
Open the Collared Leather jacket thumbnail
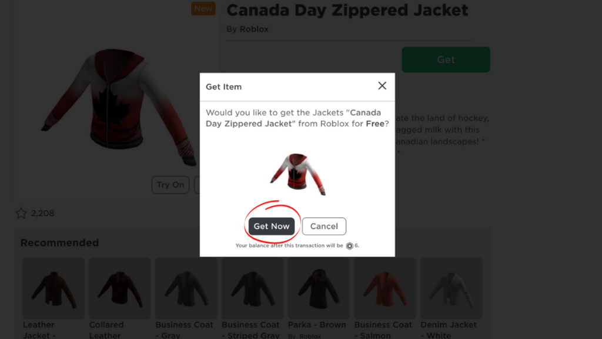click(x=120, y=288)
